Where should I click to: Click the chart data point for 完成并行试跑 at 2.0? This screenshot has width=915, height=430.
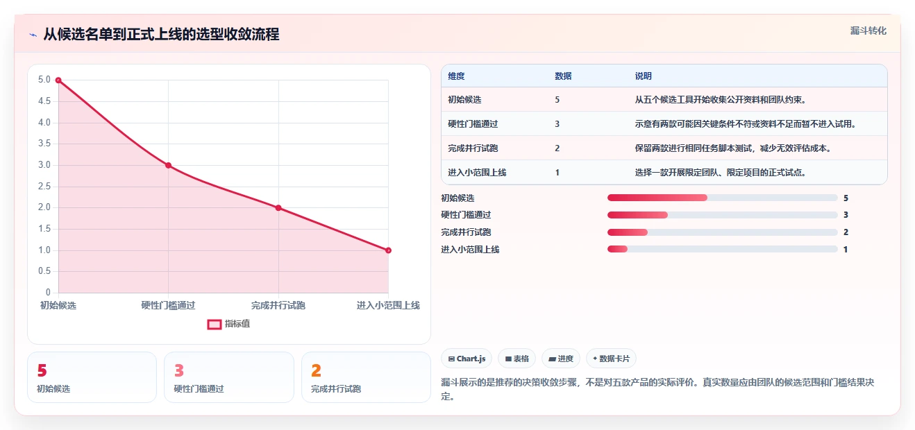[278, 208]
